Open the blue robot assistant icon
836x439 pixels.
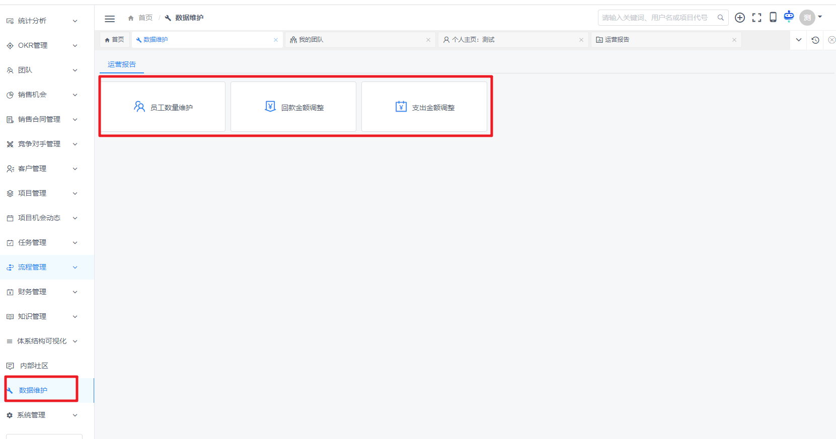point(789,16)
